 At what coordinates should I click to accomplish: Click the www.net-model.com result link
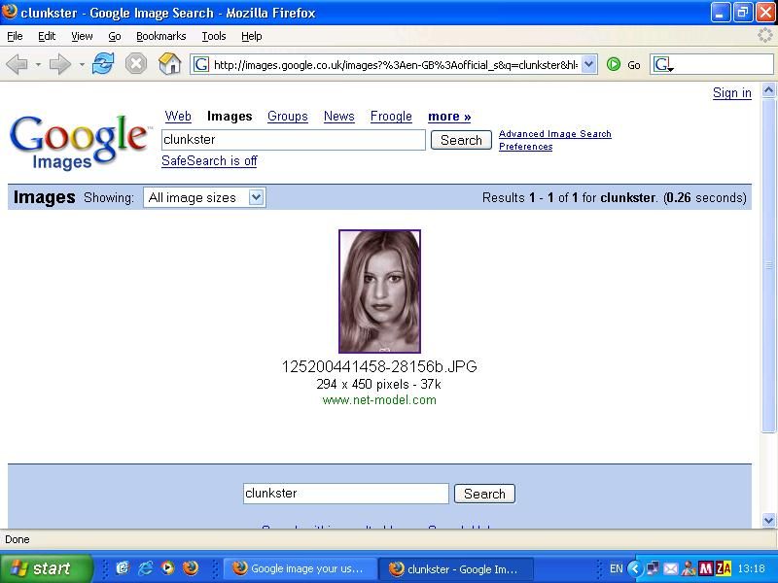point(379,400)
